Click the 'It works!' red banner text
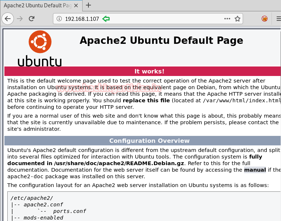 [149, 71]
